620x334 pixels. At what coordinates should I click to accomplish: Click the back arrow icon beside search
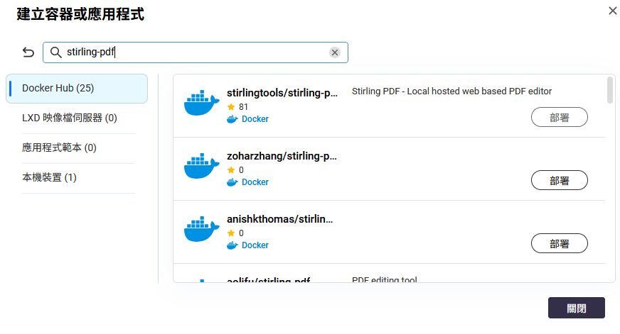pyautogui.click(x=28, y=52)
